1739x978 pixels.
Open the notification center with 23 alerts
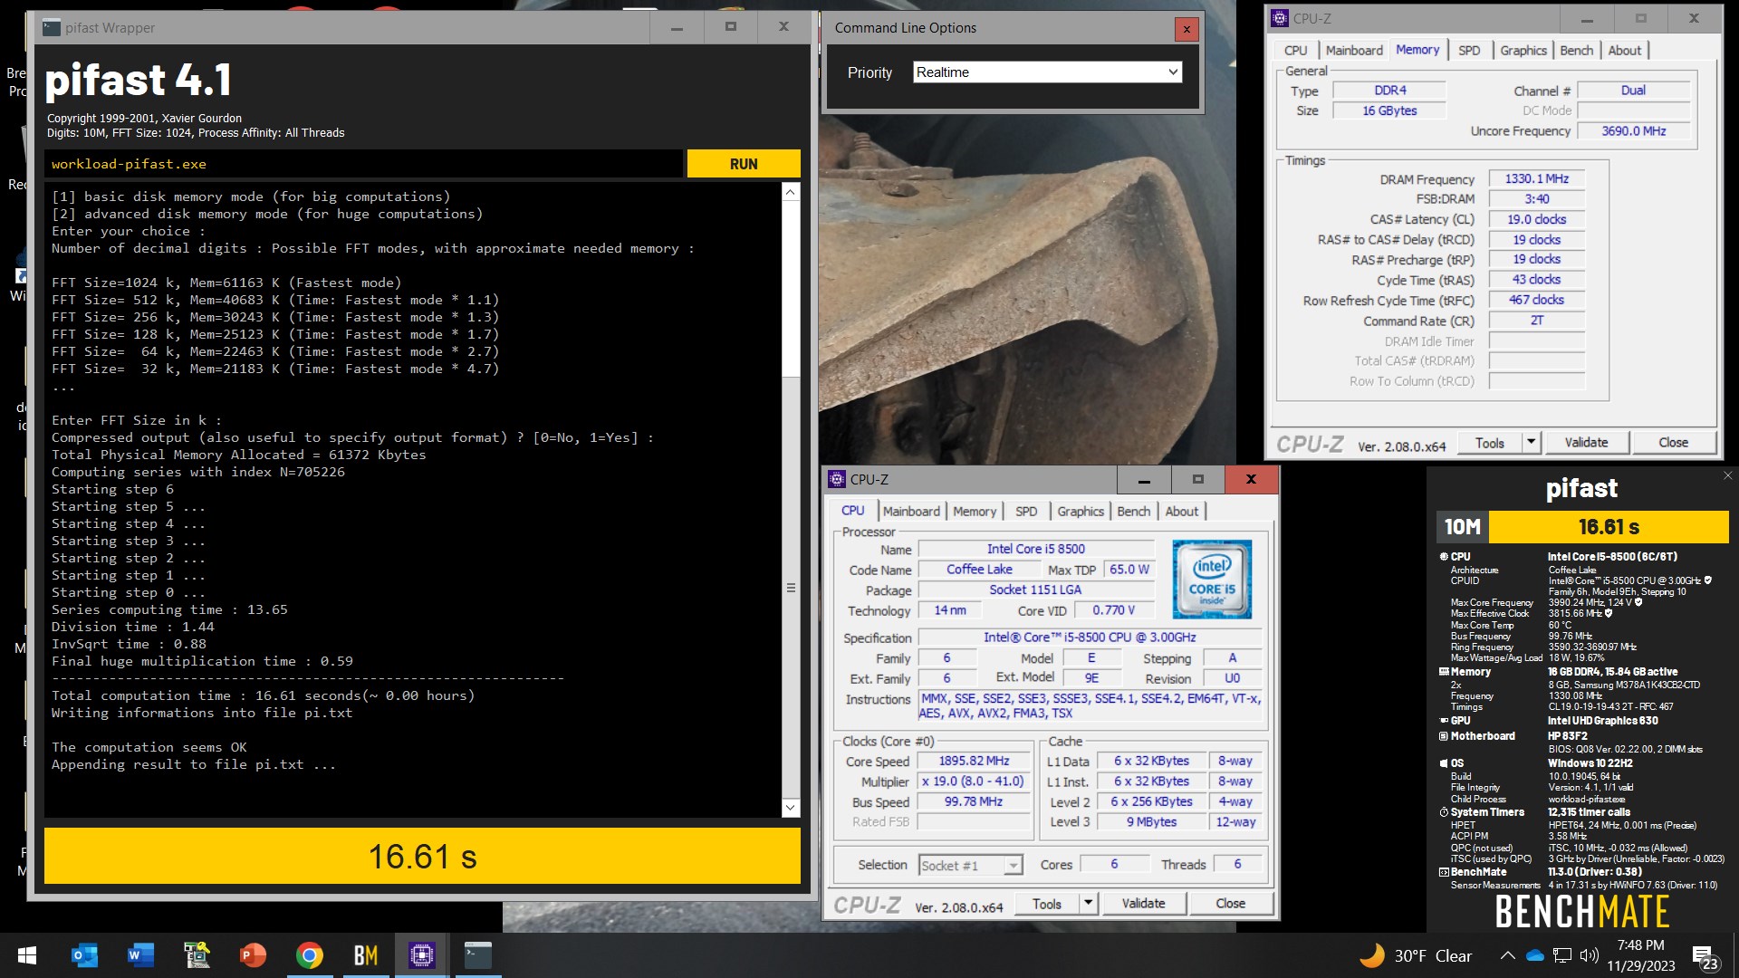pyautogui.click(x=1705, y=957)
